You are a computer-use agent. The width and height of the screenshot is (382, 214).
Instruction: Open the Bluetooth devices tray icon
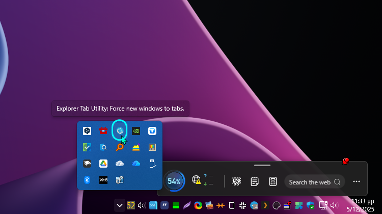click(87, 180)
